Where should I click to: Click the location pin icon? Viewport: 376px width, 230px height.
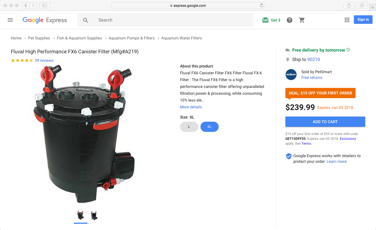pyautogui.click(x=288, y=60)
